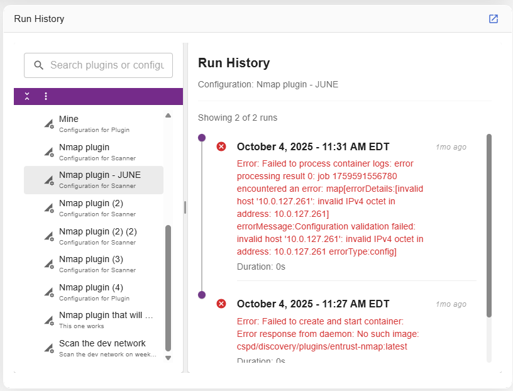Open the October 4 11:27 AM run entry
The width and height of the screenshot is (513, 391).
[x=313, y=304]
